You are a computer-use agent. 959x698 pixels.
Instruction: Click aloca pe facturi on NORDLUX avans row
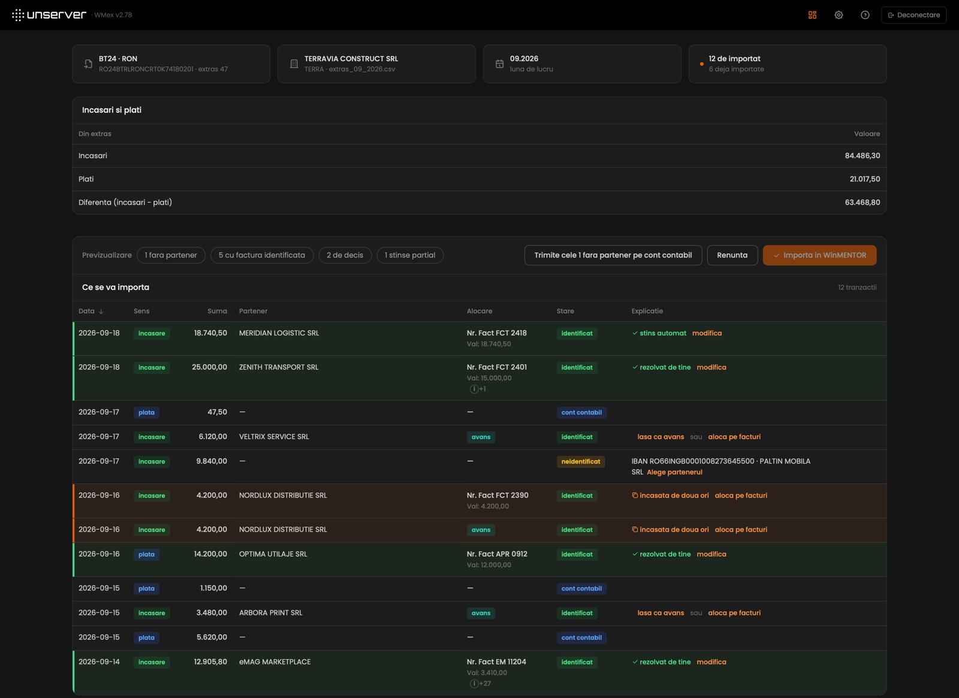[x=741, y=530]
